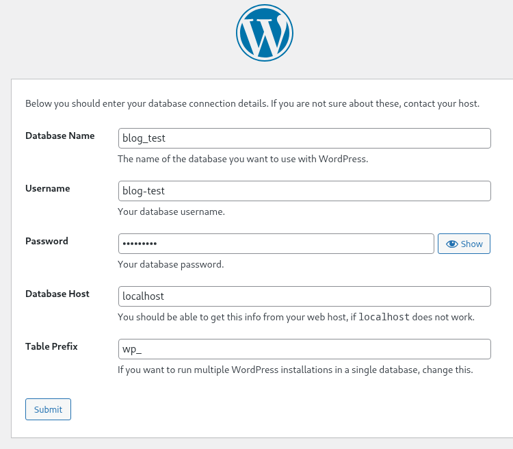Focus the Username field containing blog-test

304,191
